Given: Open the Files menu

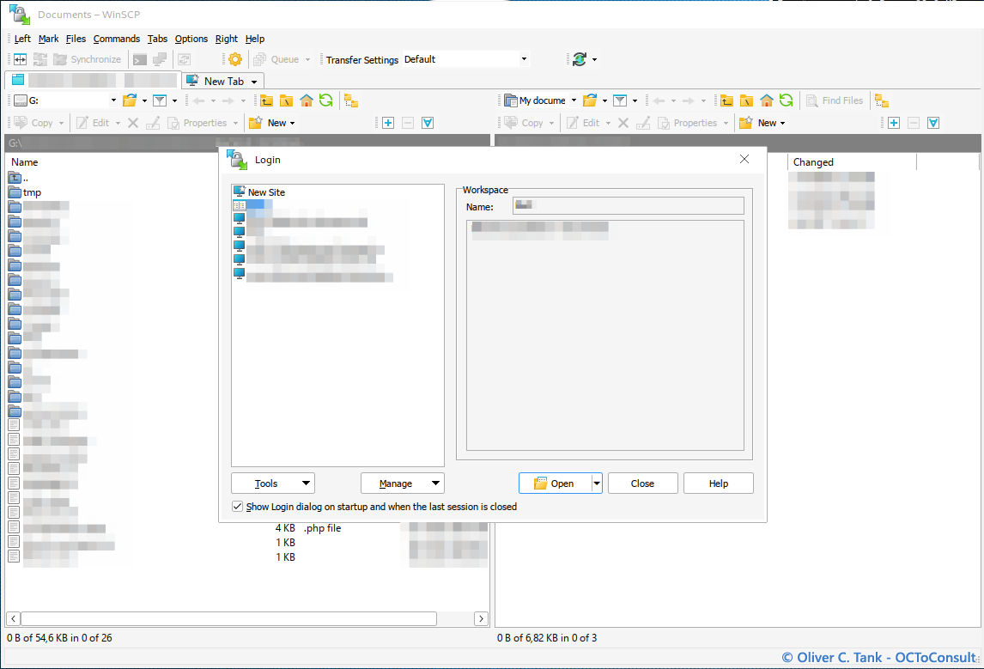Looking at the screenshot, I should coord(76,39).
